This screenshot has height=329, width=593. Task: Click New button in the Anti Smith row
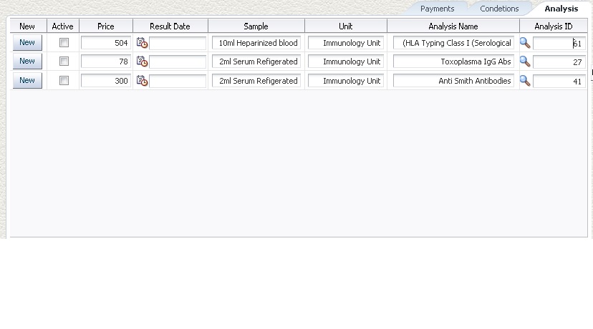pos(27,80)
